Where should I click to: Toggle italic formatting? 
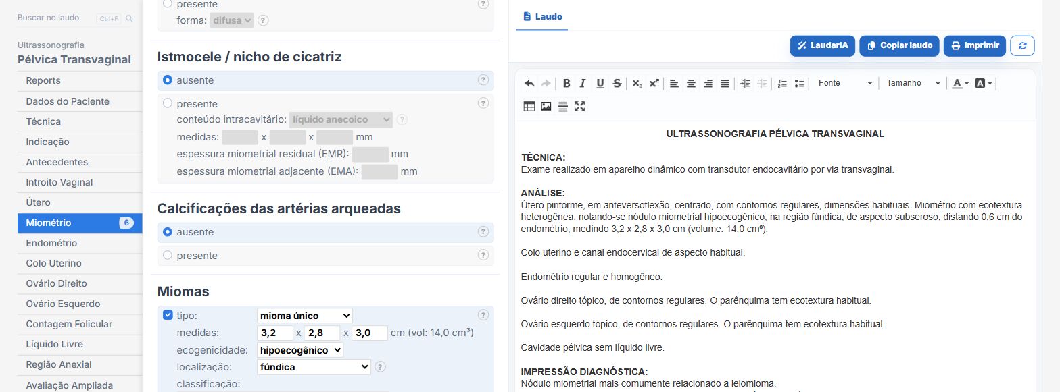pos(583,84)
